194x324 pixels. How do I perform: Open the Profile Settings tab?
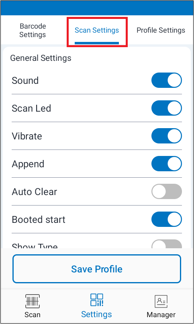(161, 30)
